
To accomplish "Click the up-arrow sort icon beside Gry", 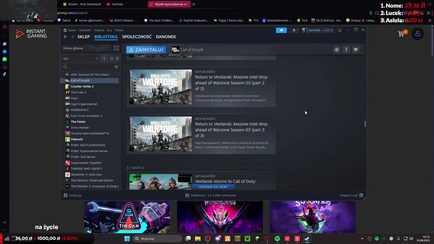I will [x=104, y=59].
